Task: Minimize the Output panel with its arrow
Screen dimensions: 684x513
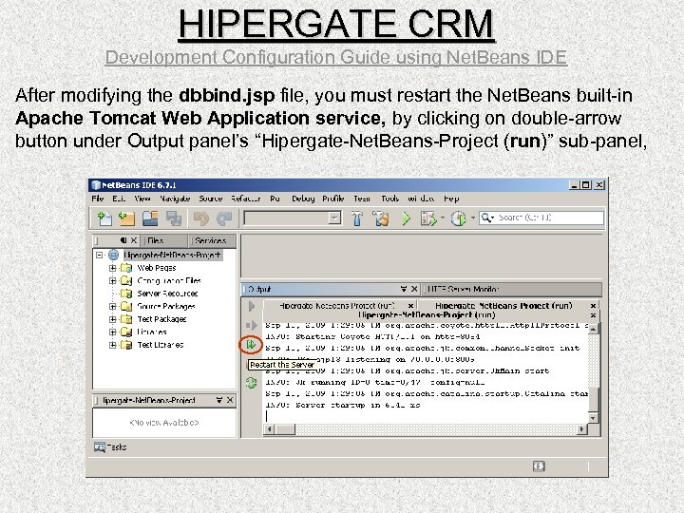Action: coord(404,289)
